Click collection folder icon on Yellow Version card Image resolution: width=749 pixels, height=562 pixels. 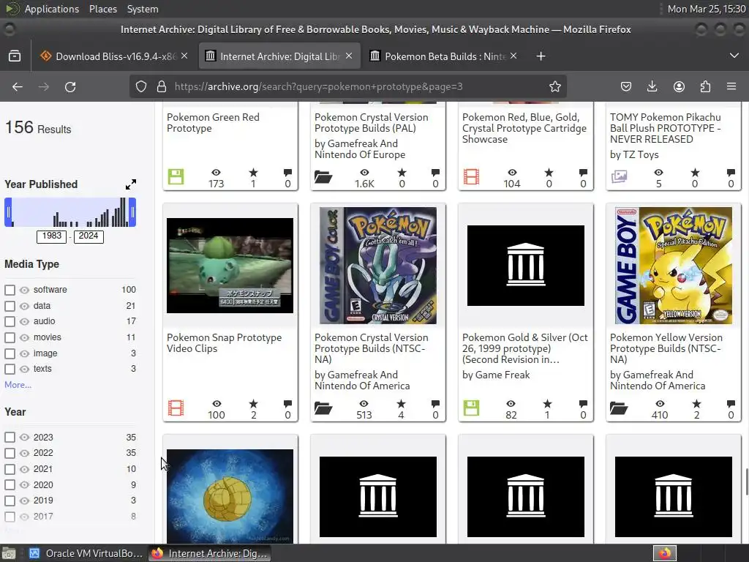point(619,408)
